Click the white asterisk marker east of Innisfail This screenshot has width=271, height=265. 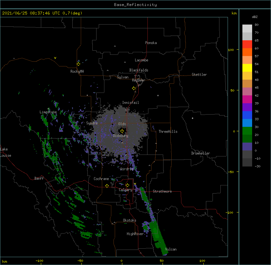click(158, 95)
